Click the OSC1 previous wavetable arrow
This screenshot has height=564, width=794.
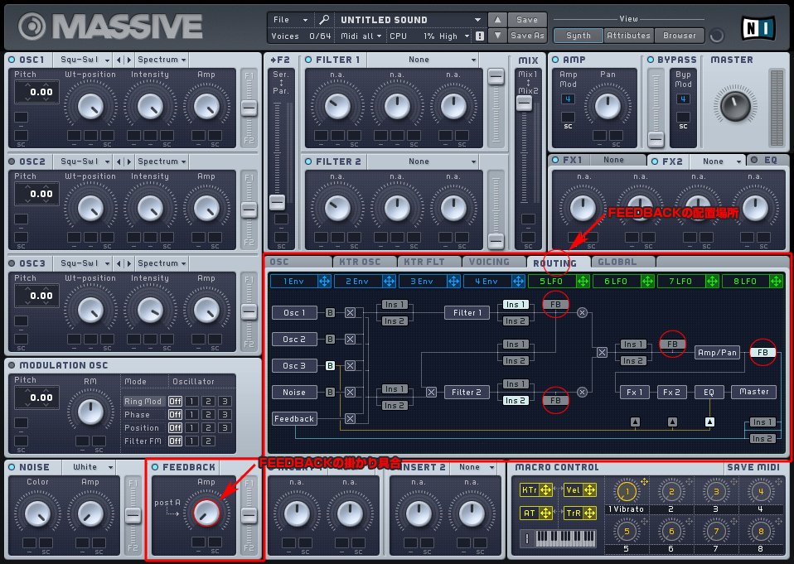119,60
